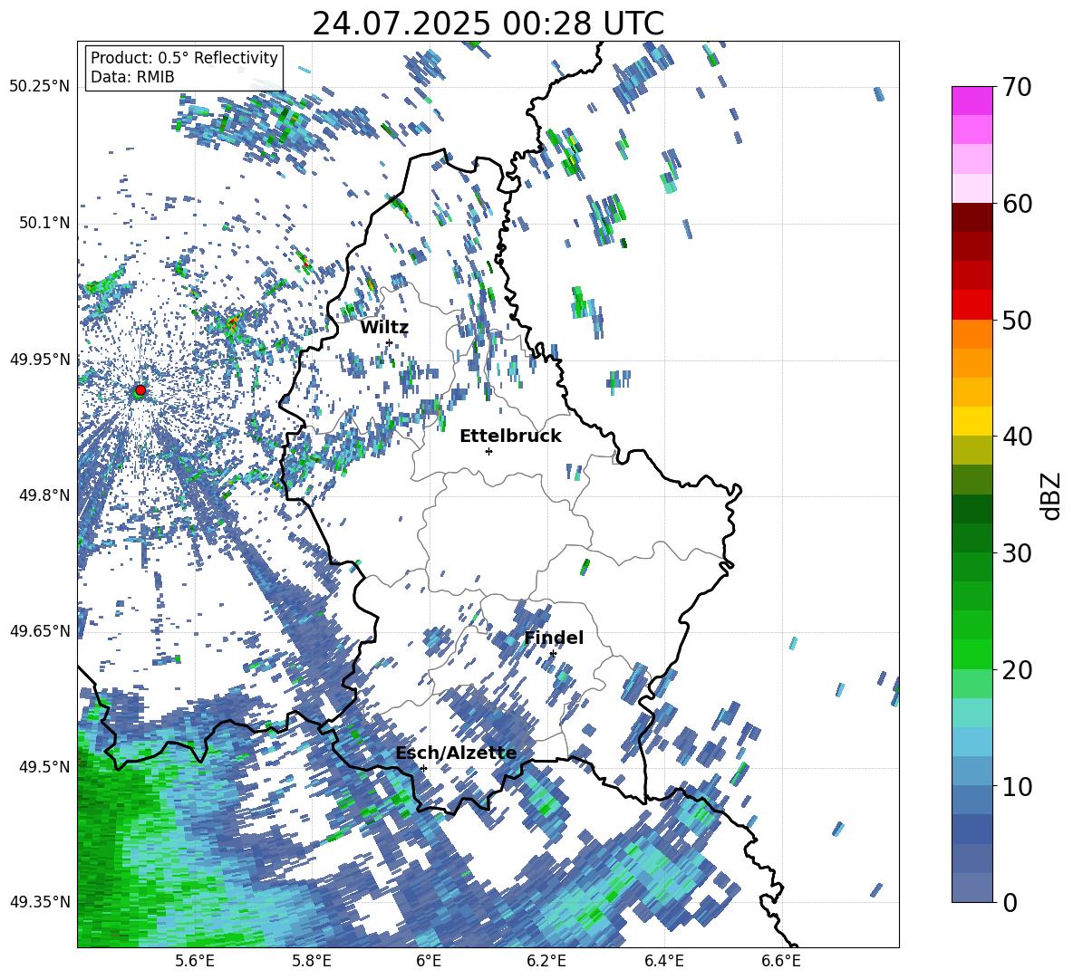Click the Wiltz city label
This screenshot has height=979, width=1073.
(x=384, y=328)
